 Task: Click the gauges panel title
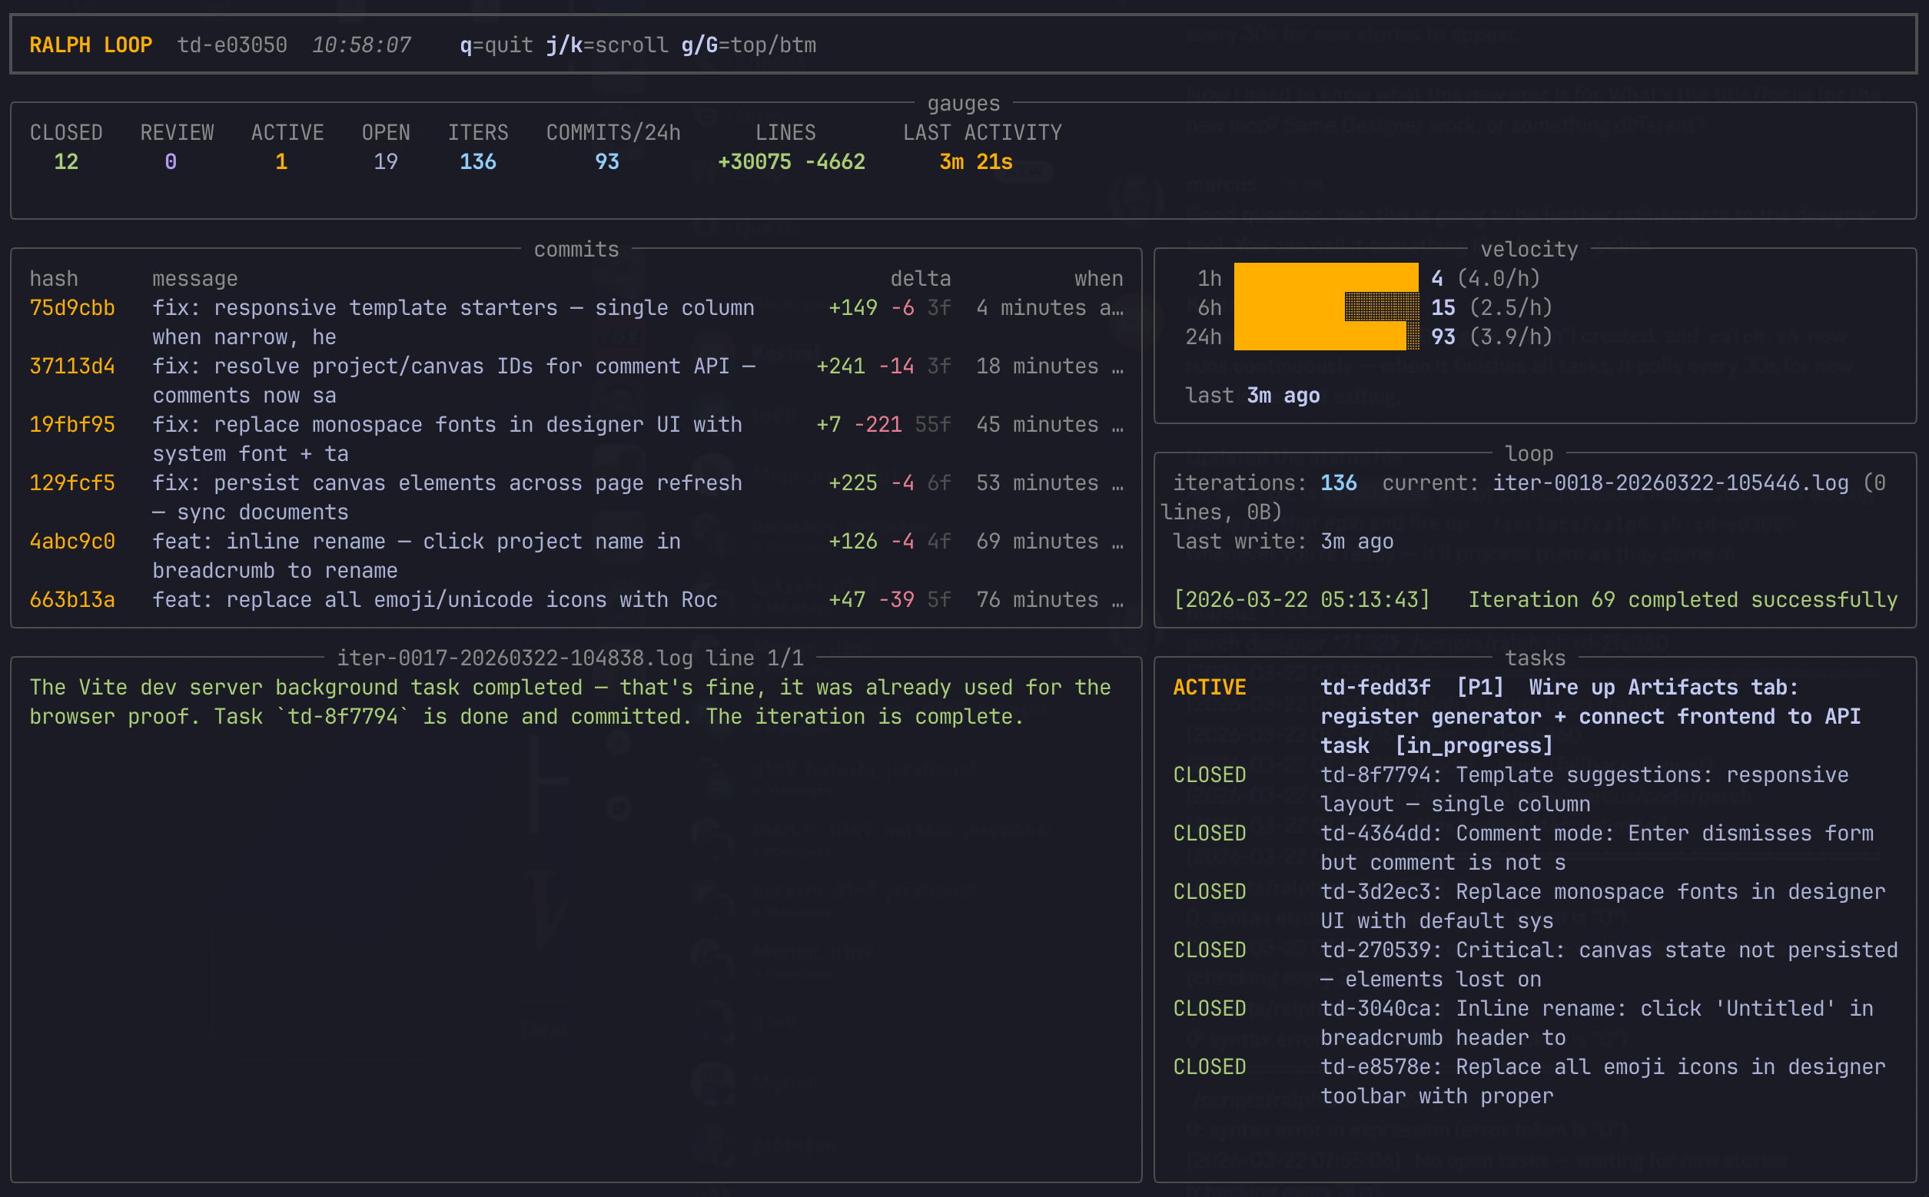[x=963, y=104]
